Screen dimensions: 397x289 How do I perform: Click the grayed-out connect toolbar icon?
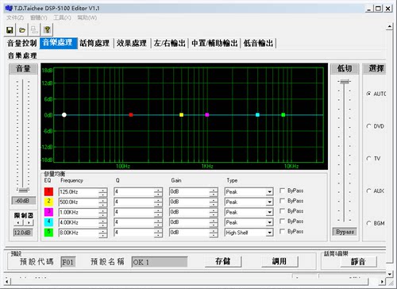tap(34, 30)
